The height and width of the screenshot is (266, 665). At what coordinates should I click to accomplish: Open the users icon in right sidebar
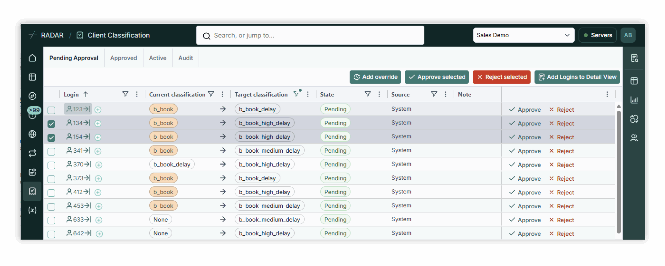(x=634, y=138)
